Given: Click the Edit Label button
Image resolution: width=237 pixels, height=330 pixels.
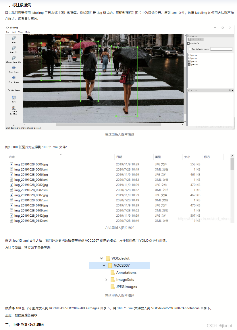Looking at the screenshot, I should [196, 39].
